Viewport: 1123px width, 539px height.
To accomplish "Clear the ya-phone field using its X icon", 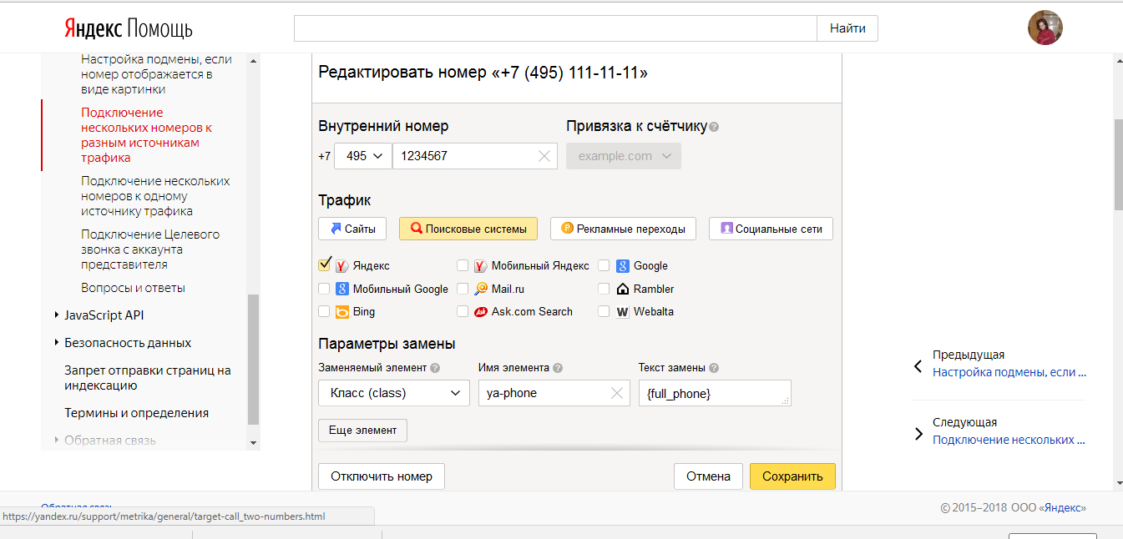I will 617,392.
